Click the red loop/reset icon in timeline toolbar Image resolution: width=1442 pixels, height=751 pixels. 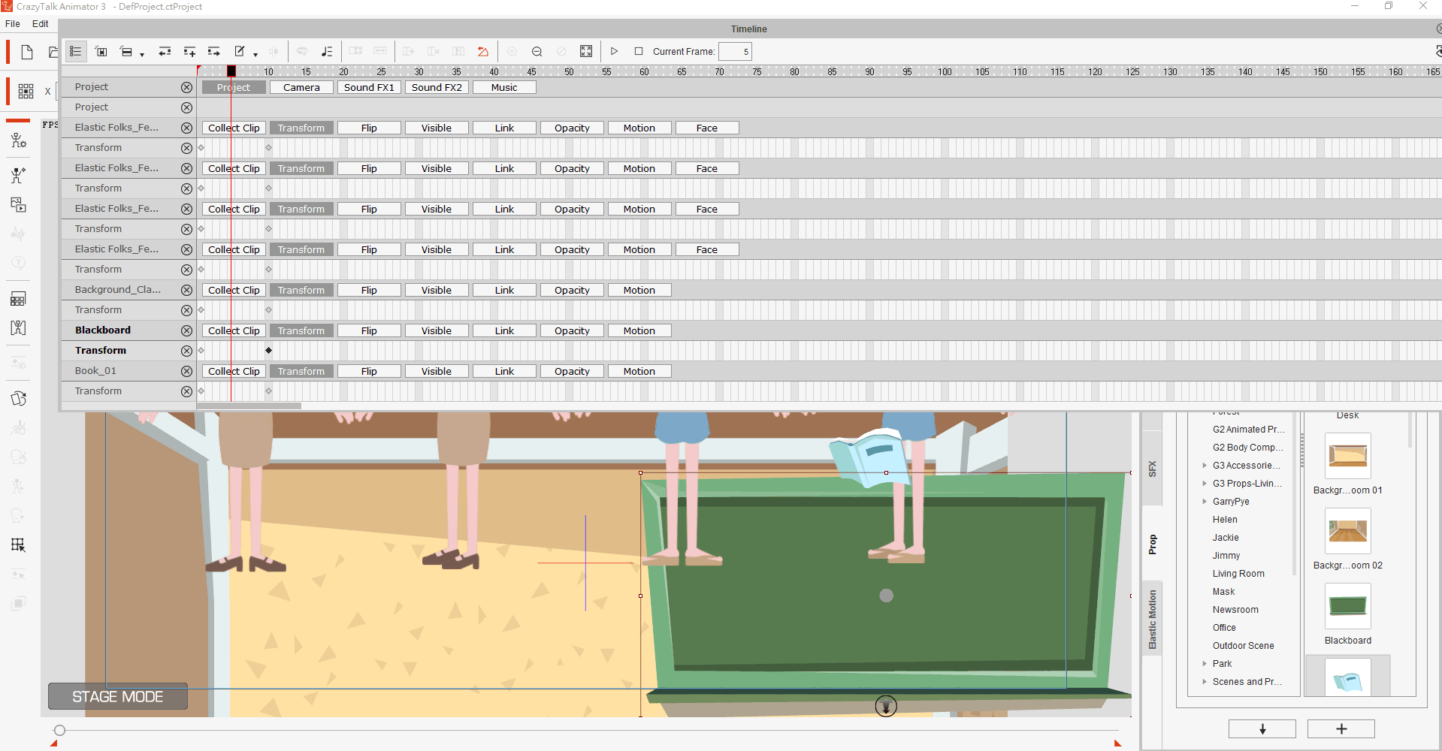483,51
